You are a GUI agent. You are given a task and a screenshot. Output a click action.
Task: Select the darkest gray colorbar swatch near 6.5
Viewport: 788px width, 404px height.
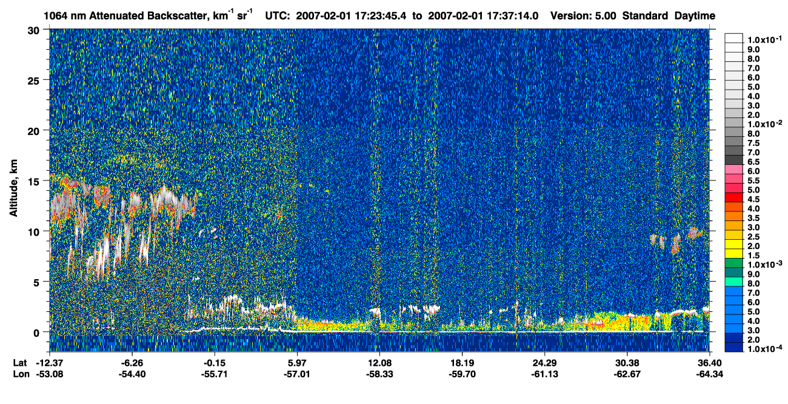click(734, 160)
